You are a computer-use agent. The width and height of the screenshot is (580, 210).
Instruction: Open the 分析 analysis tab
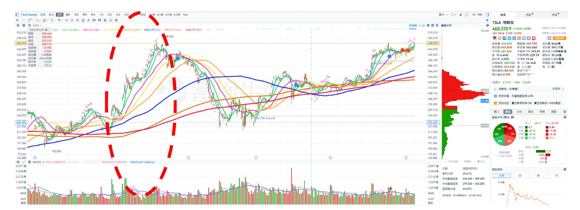click(519, 112)
